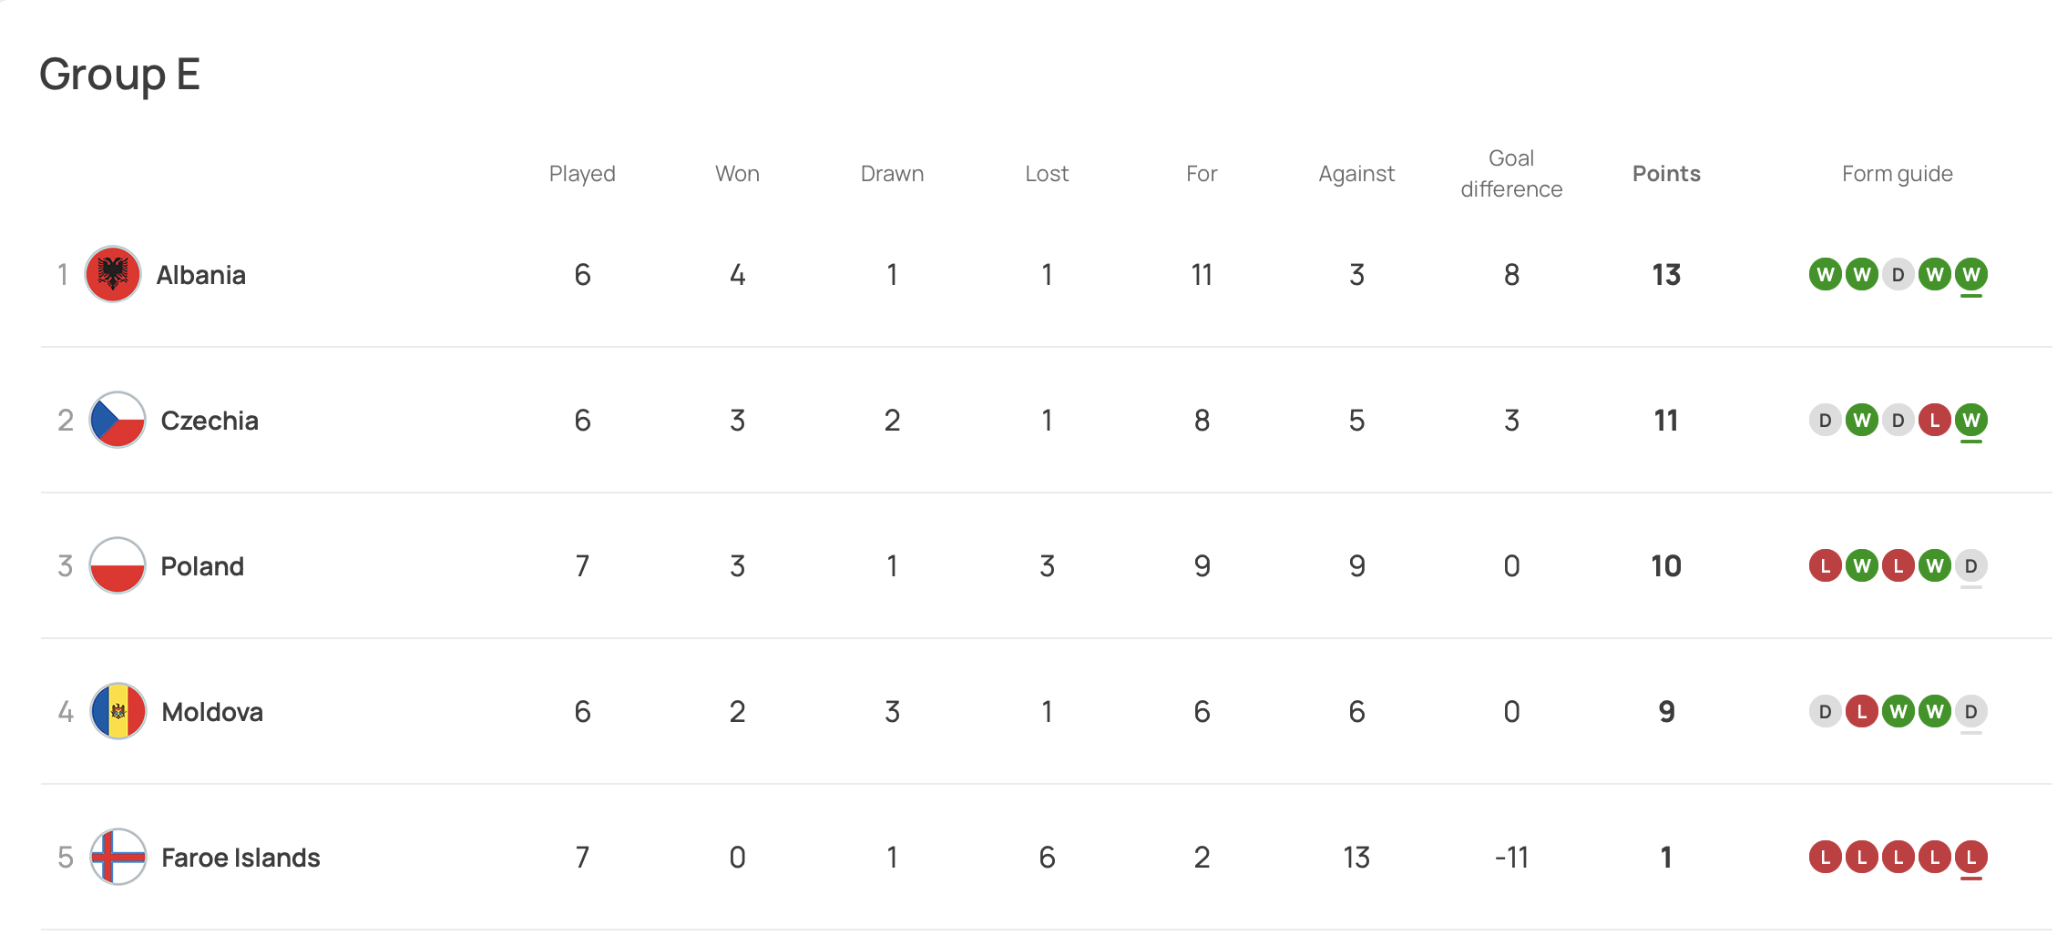Click the Goal difference column header
2057x935 pixels.
[x=1511, y=174]
